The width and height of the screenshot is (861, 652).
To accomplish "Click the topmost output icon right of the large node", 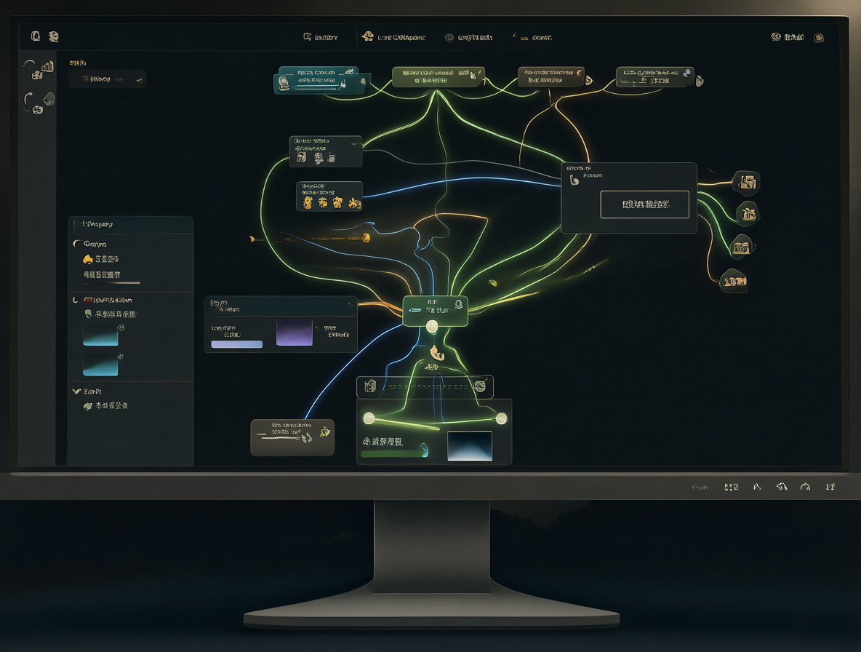I will pos(747,182).
